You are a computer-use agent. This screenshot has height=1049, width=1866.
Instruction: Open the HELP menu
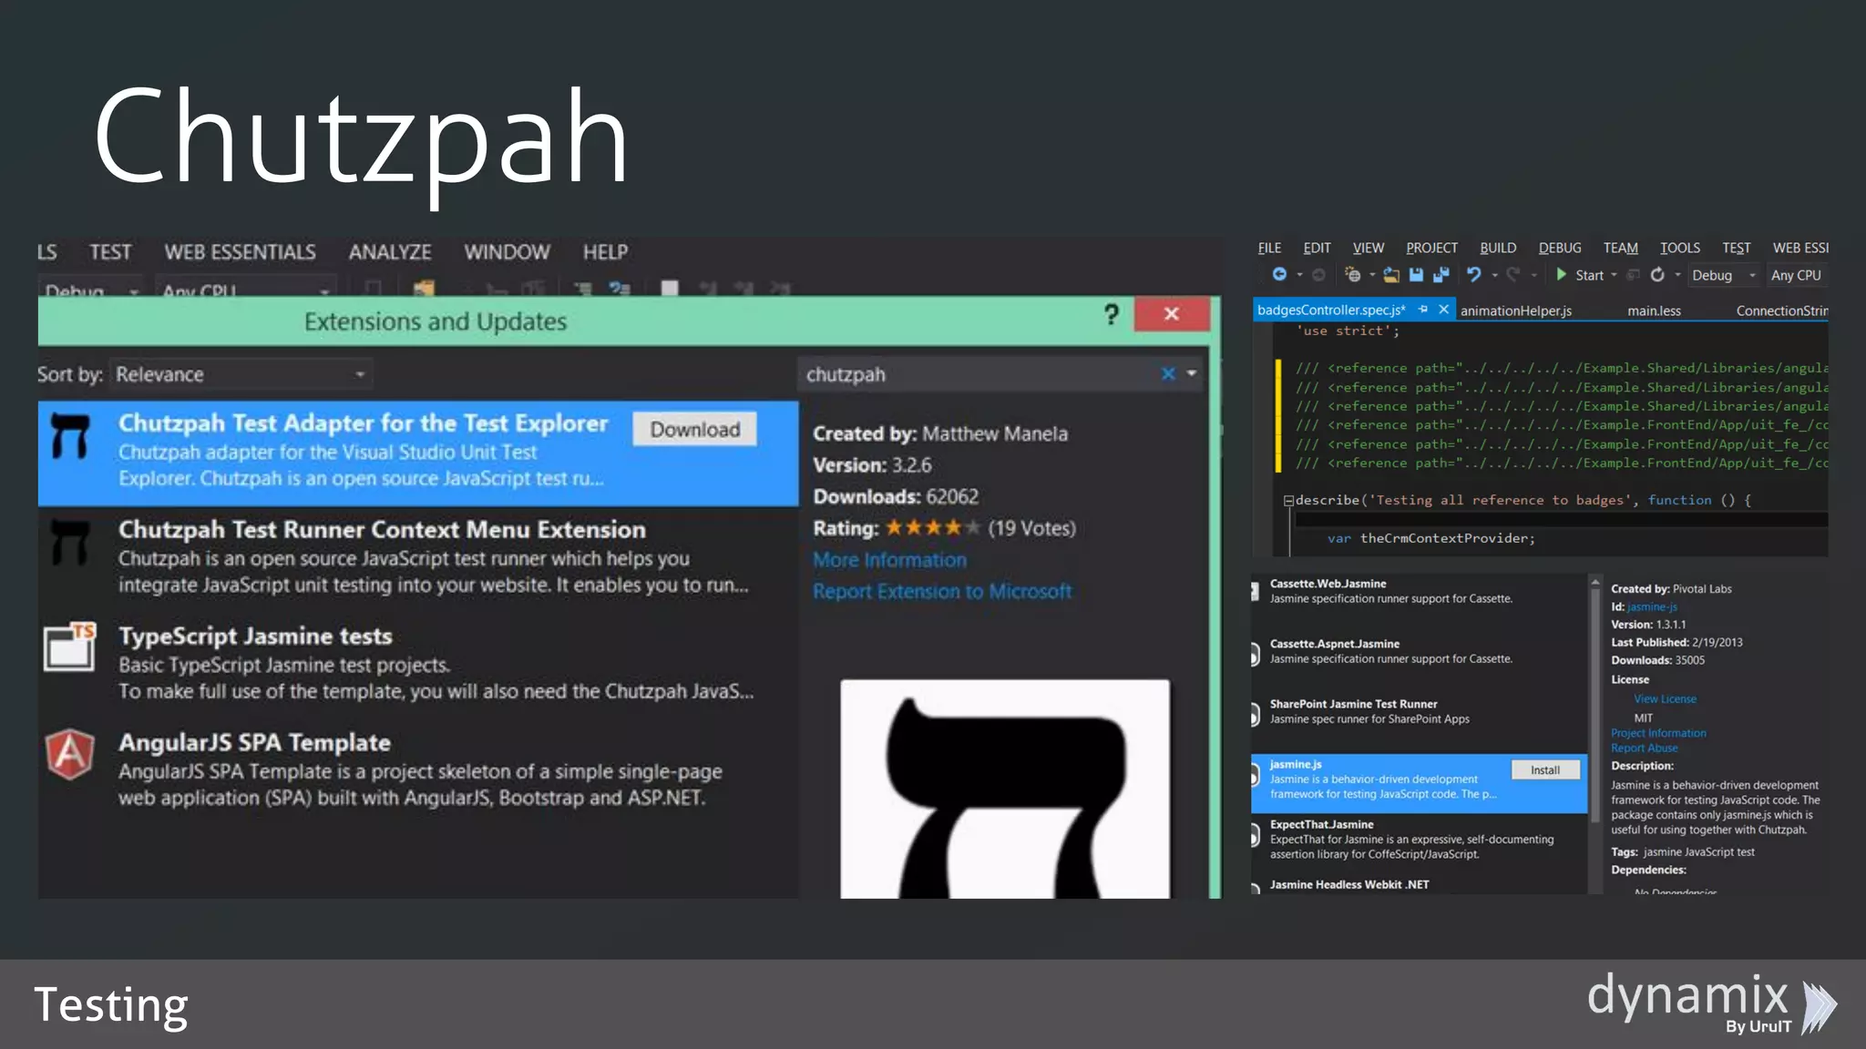[605, 252]
